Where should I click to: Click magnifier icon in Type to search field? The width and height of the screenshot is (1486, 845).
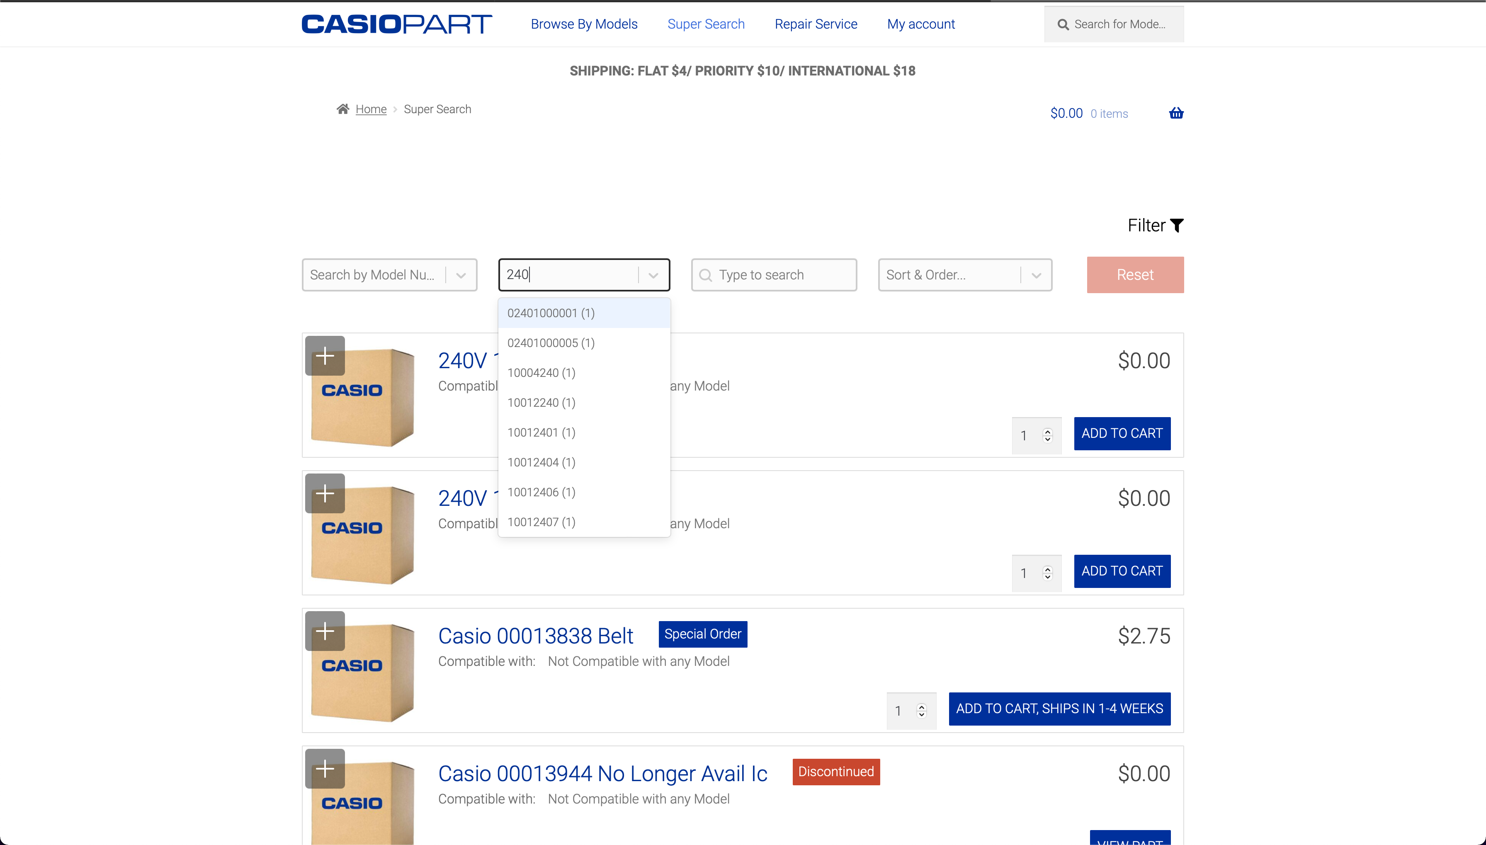pos(706,275)
